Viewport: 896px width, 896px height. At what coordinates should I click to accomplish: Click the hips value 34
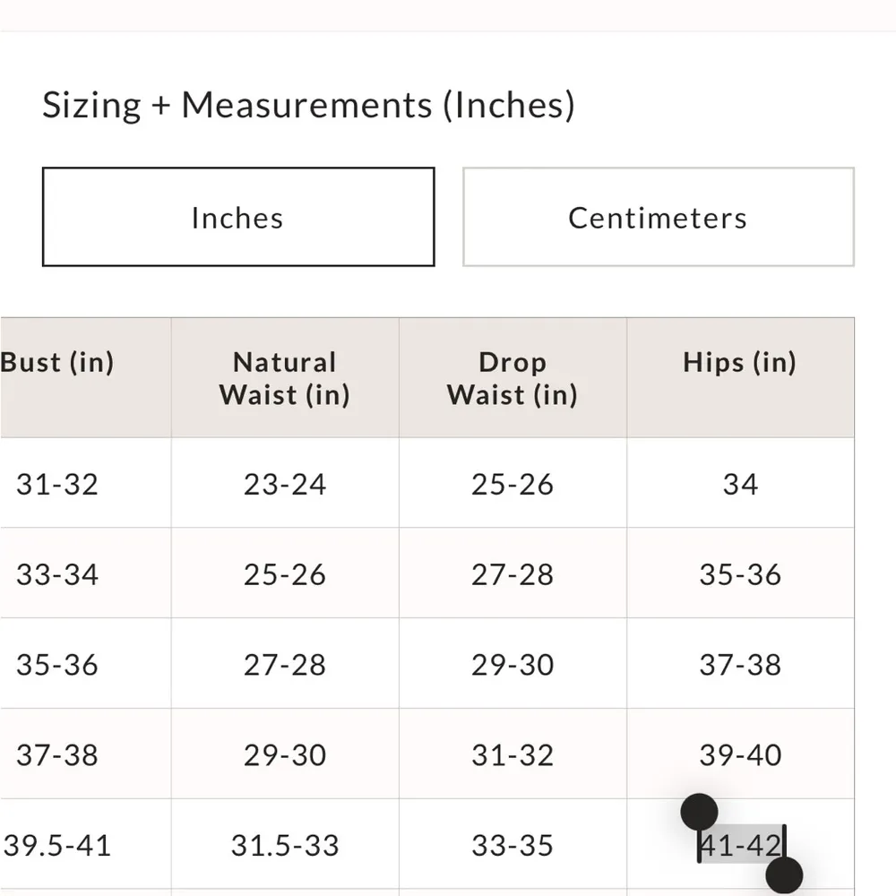click(740, 485)
